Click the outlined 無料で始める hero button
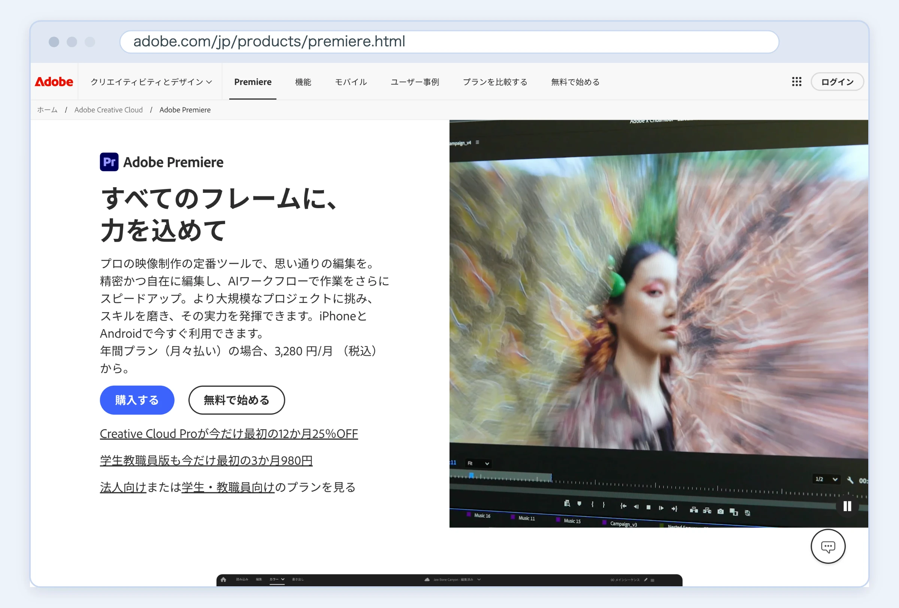The image size is (899, 608). [x=236, y=400]
